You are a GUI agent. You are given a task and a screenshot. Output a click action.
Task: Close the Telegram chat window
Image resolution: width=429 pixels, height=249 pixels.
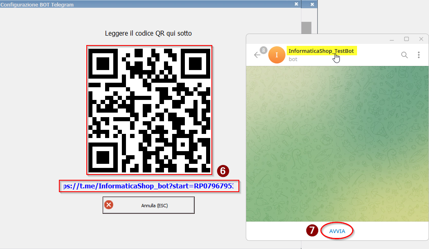[421, 39]
